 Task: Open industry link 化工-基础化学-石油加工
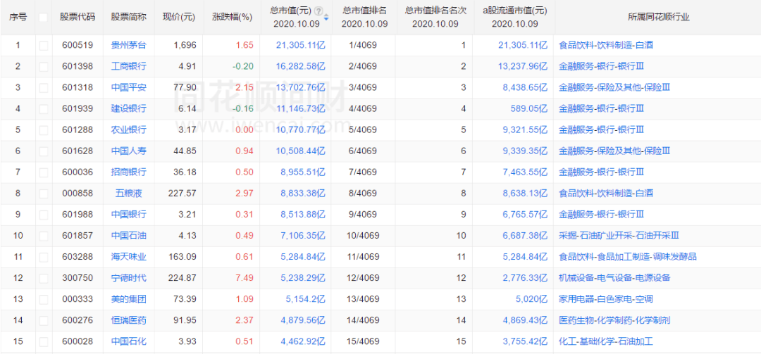pyautogui.click(x=606, y=341)
